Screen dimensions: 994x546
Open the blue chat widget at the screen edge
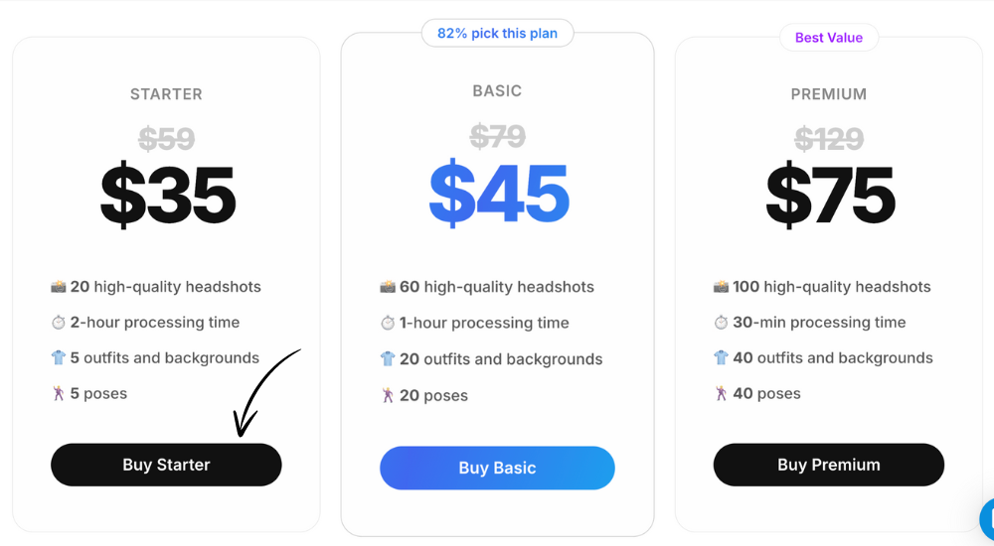point(987,519)
